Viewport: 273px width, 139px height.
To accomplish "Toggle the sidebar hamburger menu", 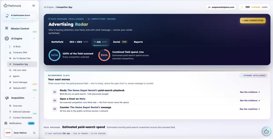I will [x=34, y=6].
